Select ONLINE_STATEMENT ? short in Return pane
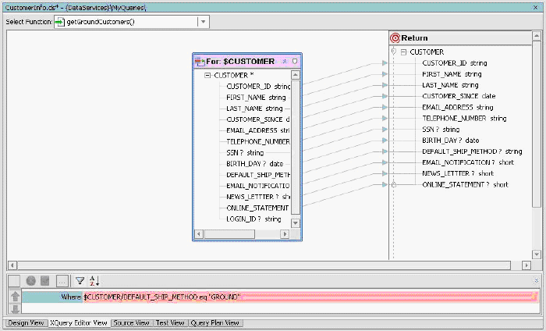 [465, 185]
